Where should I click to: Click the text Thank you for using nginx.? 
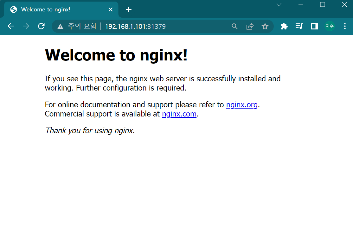click(90, 131)
